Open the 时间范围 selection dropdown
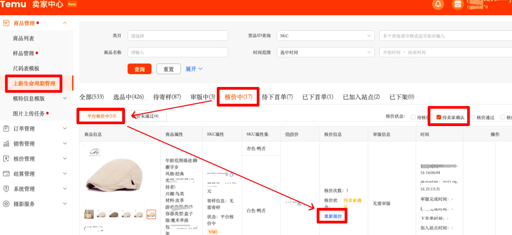Viewport: 512px width, 235px height. [325, 52]
